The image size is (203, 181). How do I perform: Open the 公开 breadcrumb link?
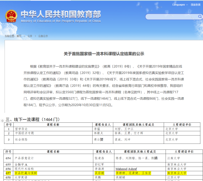[x=30, y=36]
